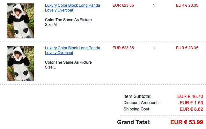Click the discount amount -EUR € 1.53

tap(191, 103)
